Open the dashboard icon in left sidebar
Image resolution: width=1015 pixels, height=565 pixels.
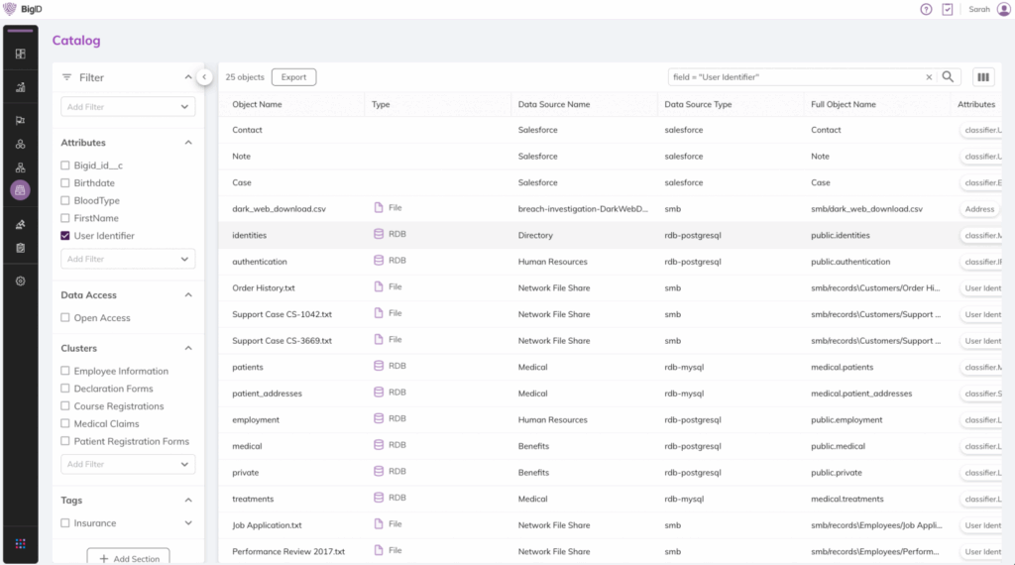coord(20,54)
